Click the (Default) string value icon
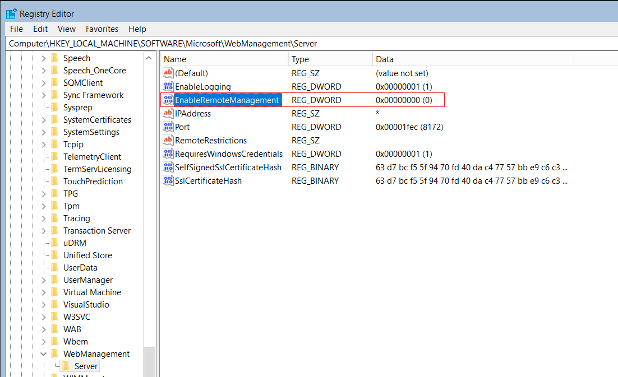Screen dimensions: 618x377 pyautogui.click(x=168, y=73)
